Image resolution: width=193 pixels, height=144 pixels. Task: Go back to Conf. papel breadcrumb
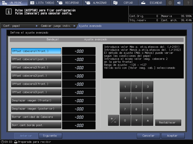[20, 26]
